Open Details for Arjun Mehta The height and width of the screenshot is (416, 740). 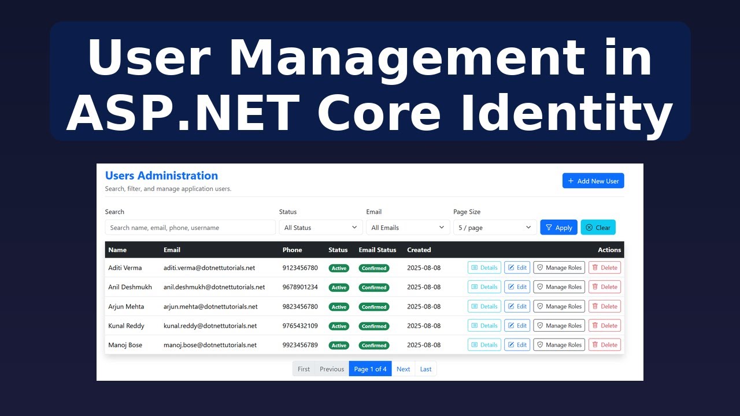pos(484,306)
